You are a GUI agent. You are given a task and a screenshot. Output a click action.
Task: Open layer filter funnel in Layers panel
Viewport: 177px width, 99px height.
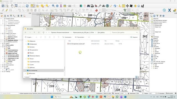[x=11, y=16]
